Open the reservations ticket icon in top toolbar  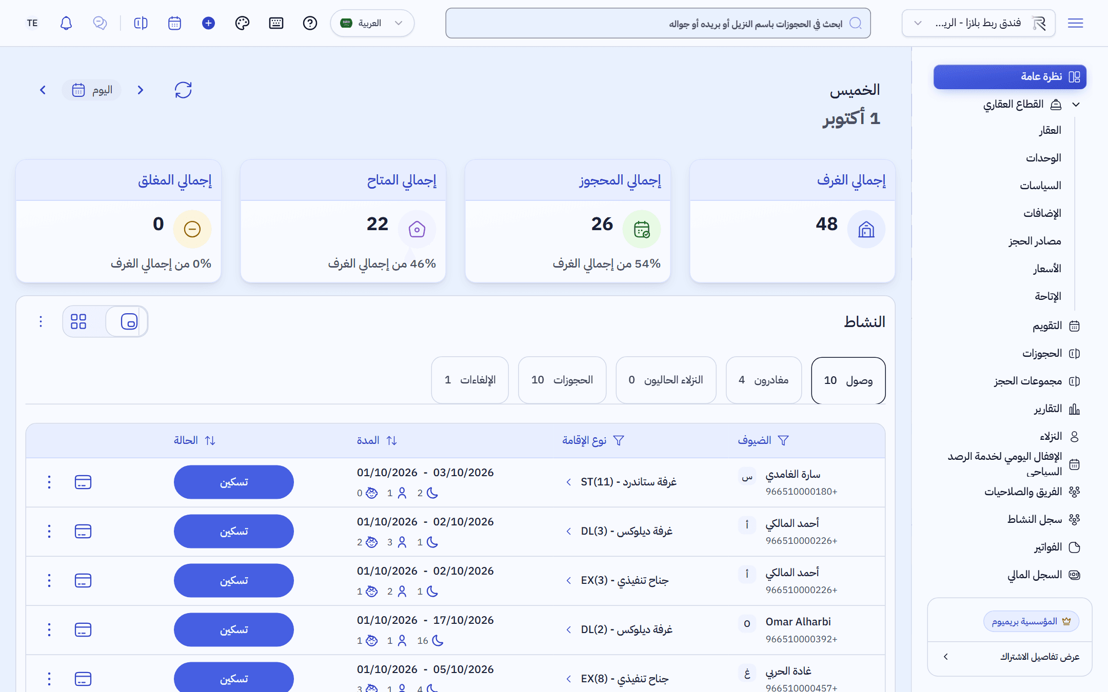click(x=141, y=23)
